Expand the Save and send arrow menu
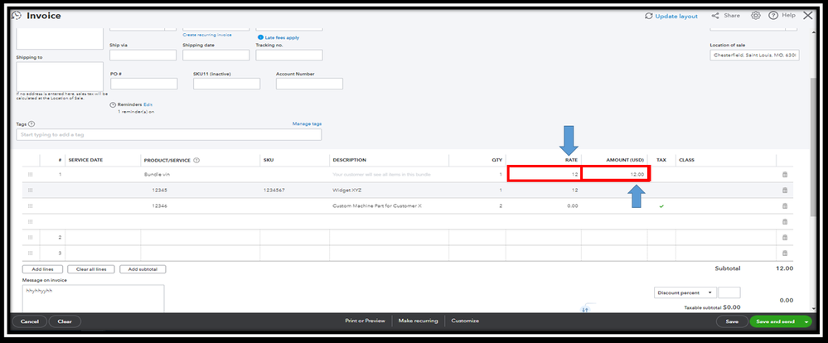Image resolution: width=828 pixels, height=343 pixels. 806,321
